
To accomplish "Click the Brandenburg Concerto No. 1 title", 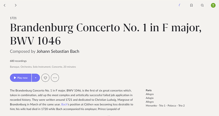I will [x=106, y=34].
